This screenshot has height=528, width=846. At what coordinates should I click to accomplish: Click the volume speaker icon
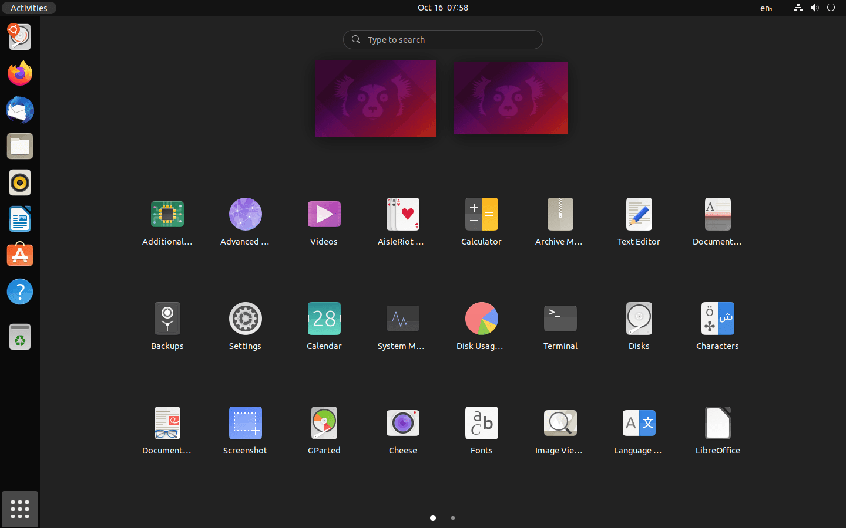tap(814, 8)
